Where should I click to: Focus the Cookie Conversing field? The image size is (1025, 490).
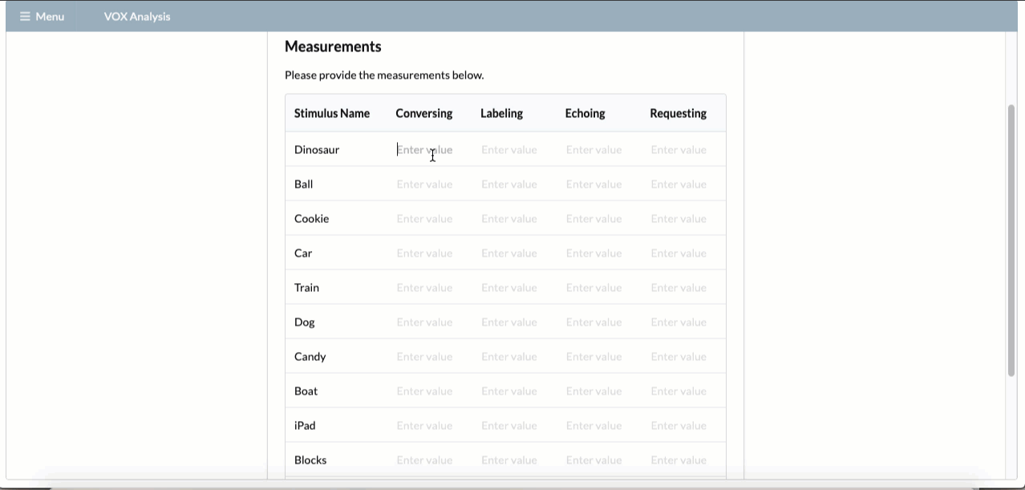[429, 218]
